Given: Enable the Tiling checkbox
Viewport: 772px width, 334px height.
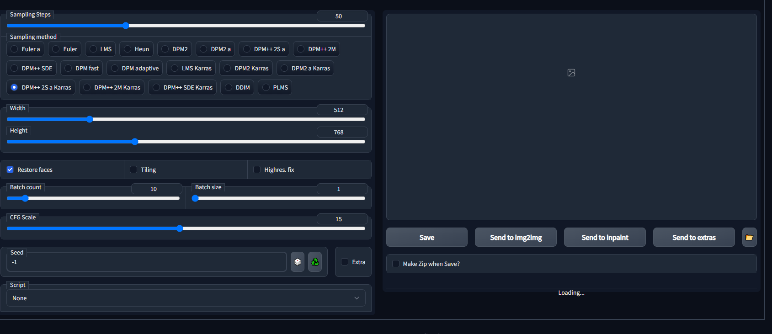Looking at the screenshot, I should pyautogui.click(x=133, y=170).
